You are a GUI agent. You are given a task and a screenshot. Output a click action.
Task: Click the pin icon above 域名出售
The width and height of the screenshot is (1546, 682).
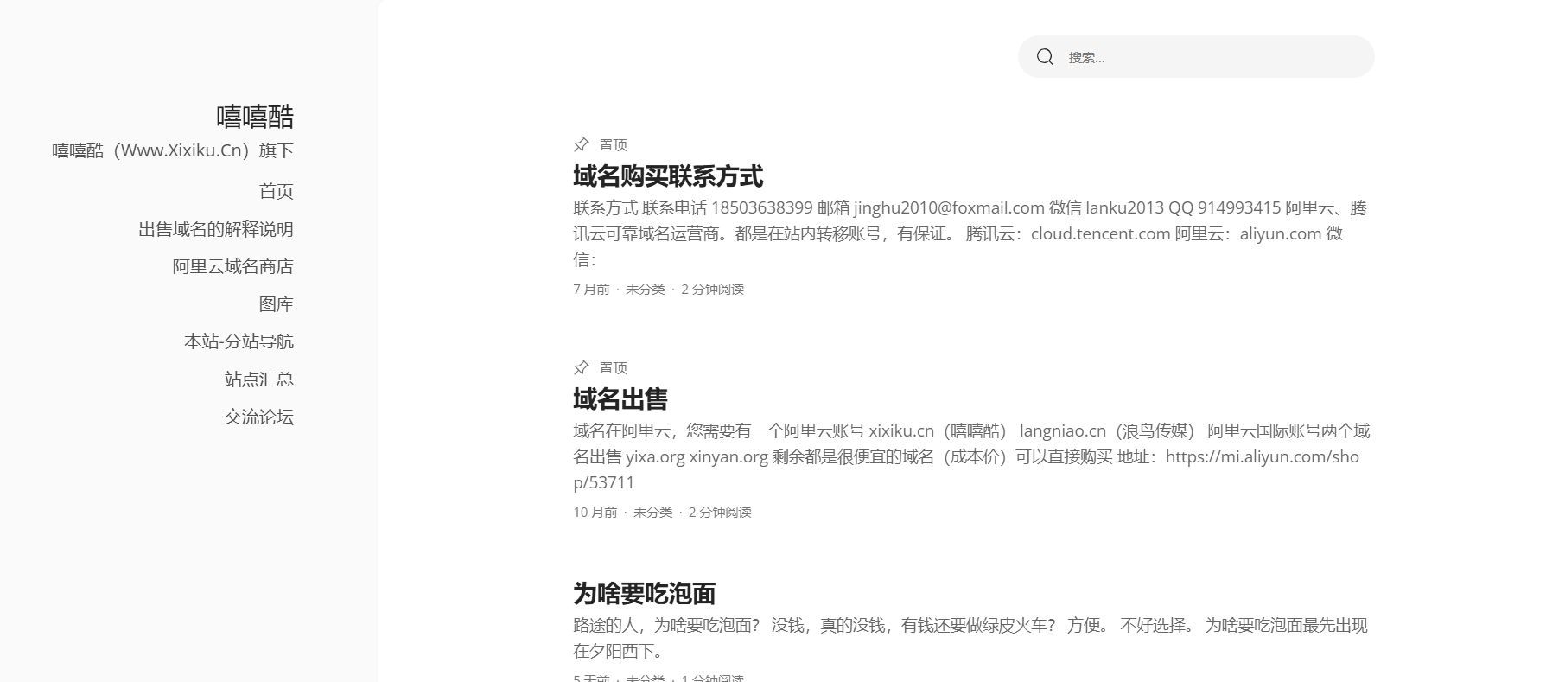click(582, 367)
